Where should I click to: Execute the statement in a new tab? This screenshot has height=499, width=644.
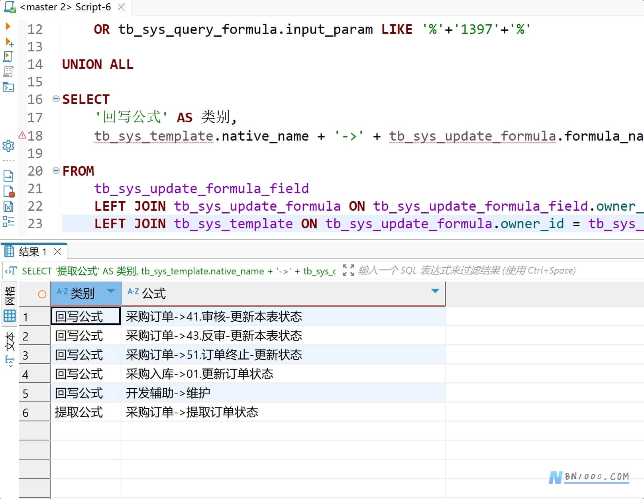coord(9,42)
